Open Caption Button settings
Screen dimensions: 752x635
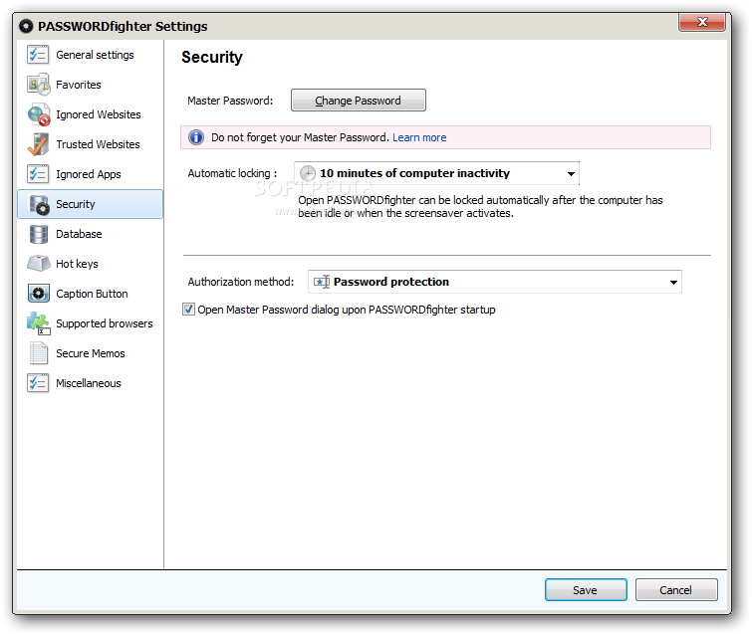(x=92, y=294)
